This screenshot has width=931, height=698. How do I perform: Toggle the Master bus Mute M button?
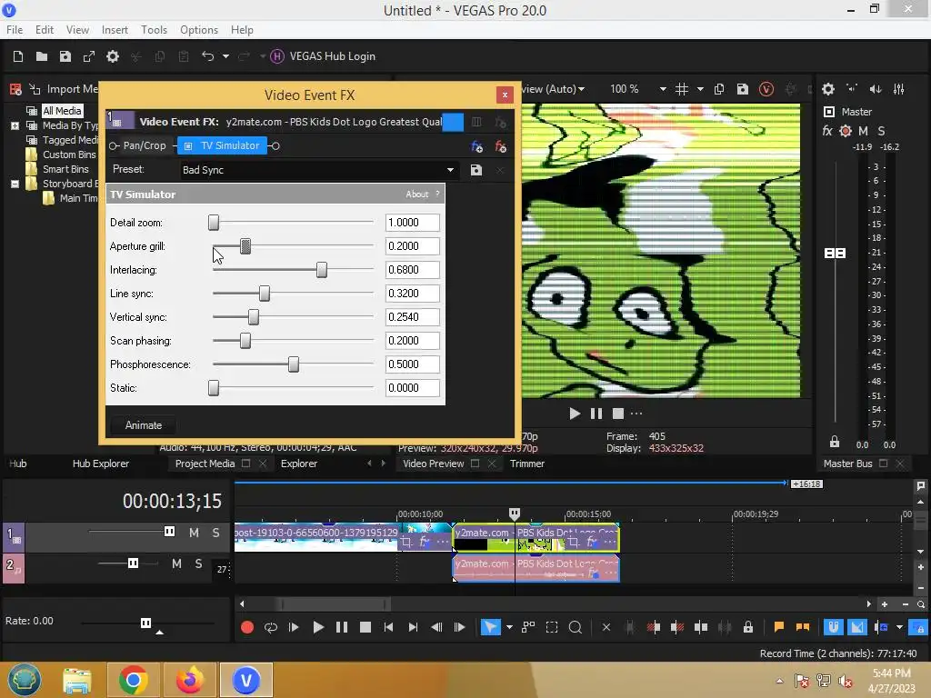(864, 131)
